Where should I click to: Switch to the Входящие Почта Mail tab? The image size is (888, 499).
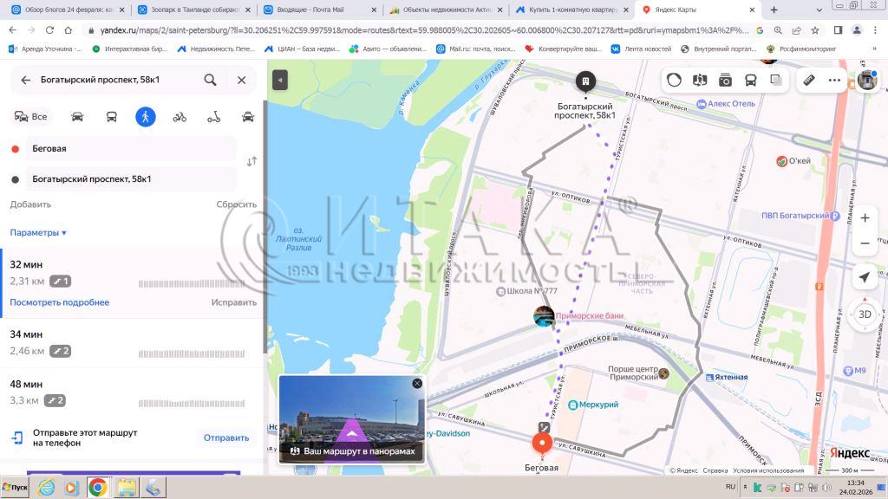(x=320, y=10)
